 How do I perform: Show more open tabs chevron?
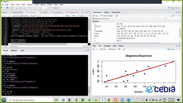pyautogui.click(x=83, y=12)
